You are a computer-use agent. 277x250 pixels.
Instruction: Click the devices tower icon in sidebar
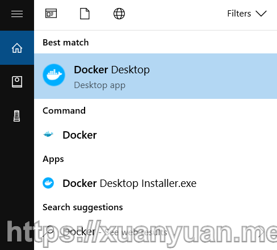17,116
